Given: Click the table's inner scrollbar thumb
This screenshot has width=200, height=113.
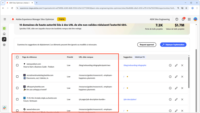Looking at the screenshot, I should coord(189,72).
